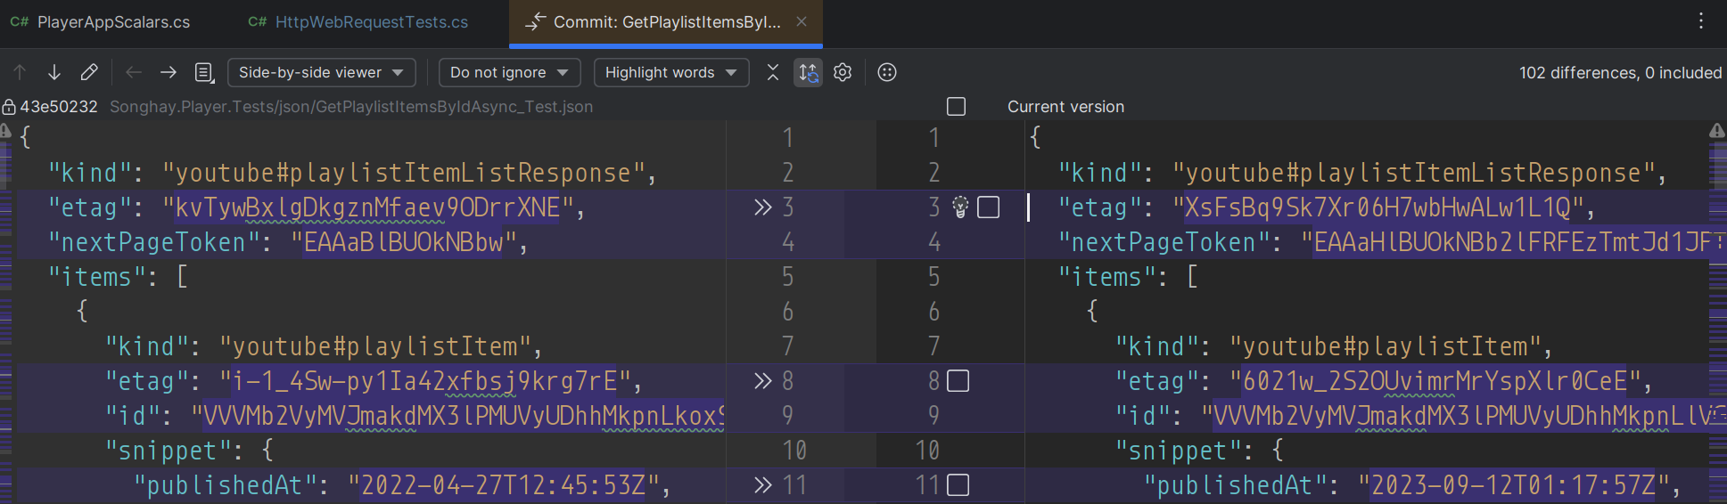
Task: Click left publishedAt 2022-04-27T12:45:53Z
Action: click(503, 485)
